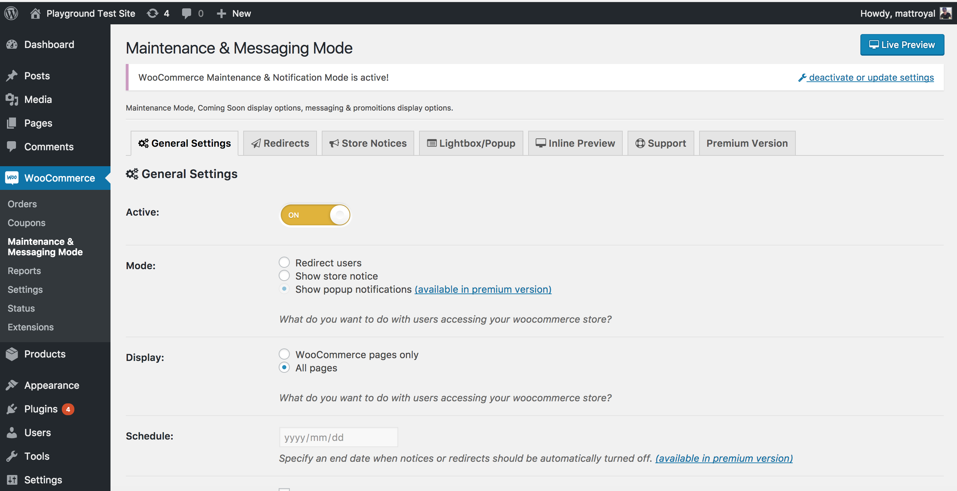This screenshot has width=957, height=491.
Task: Open Tools via the wrench icon
Action: pyautogui.click(x=12, y=456)
